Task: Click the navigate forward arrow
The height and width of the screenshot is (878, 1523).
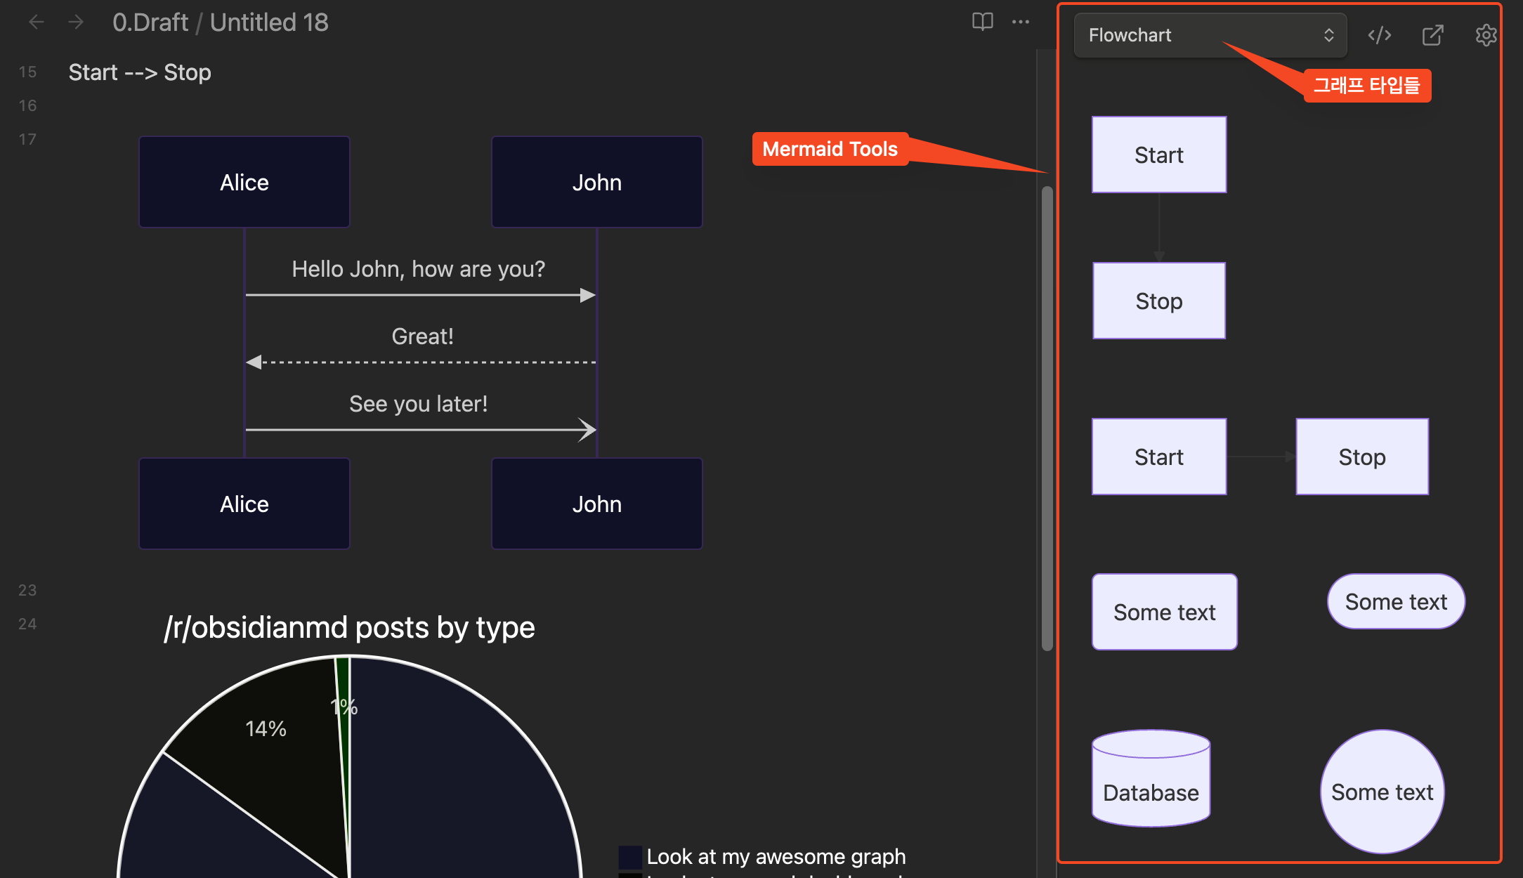Action: point(76,22)
